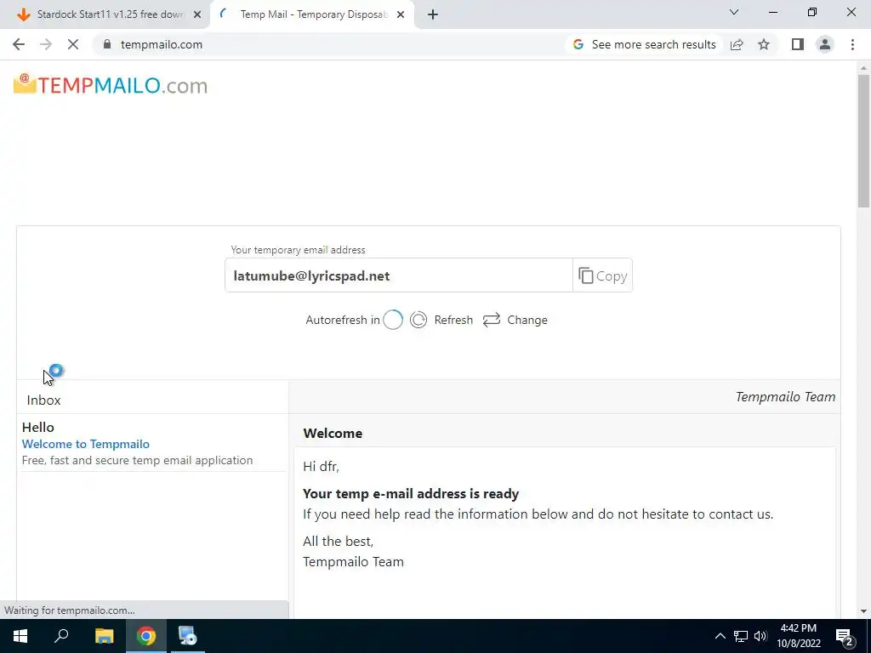Close the Stardock Start11 tab
This screenshot has width=871, height=653.
coord(197,15)
